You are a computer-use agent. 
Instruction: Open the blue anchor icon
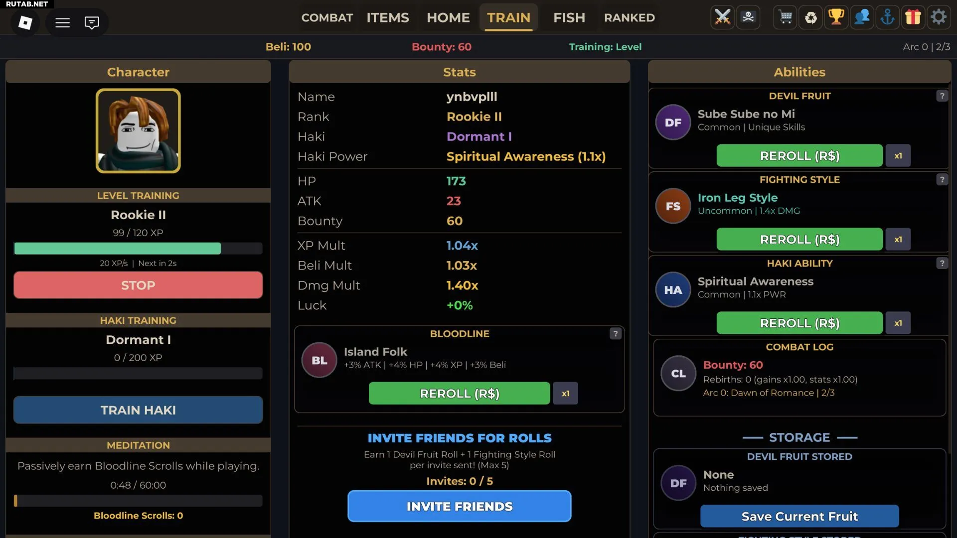[x=887, y=17]
